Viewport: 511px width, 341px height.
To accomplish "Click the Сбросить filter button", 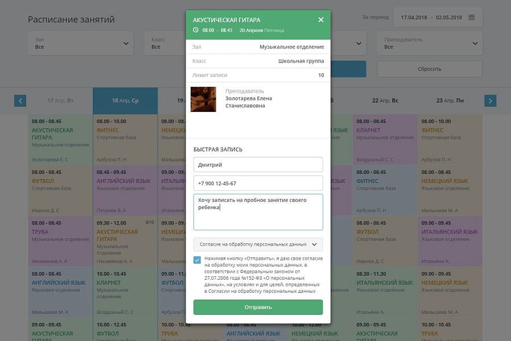I will point(430,69).
